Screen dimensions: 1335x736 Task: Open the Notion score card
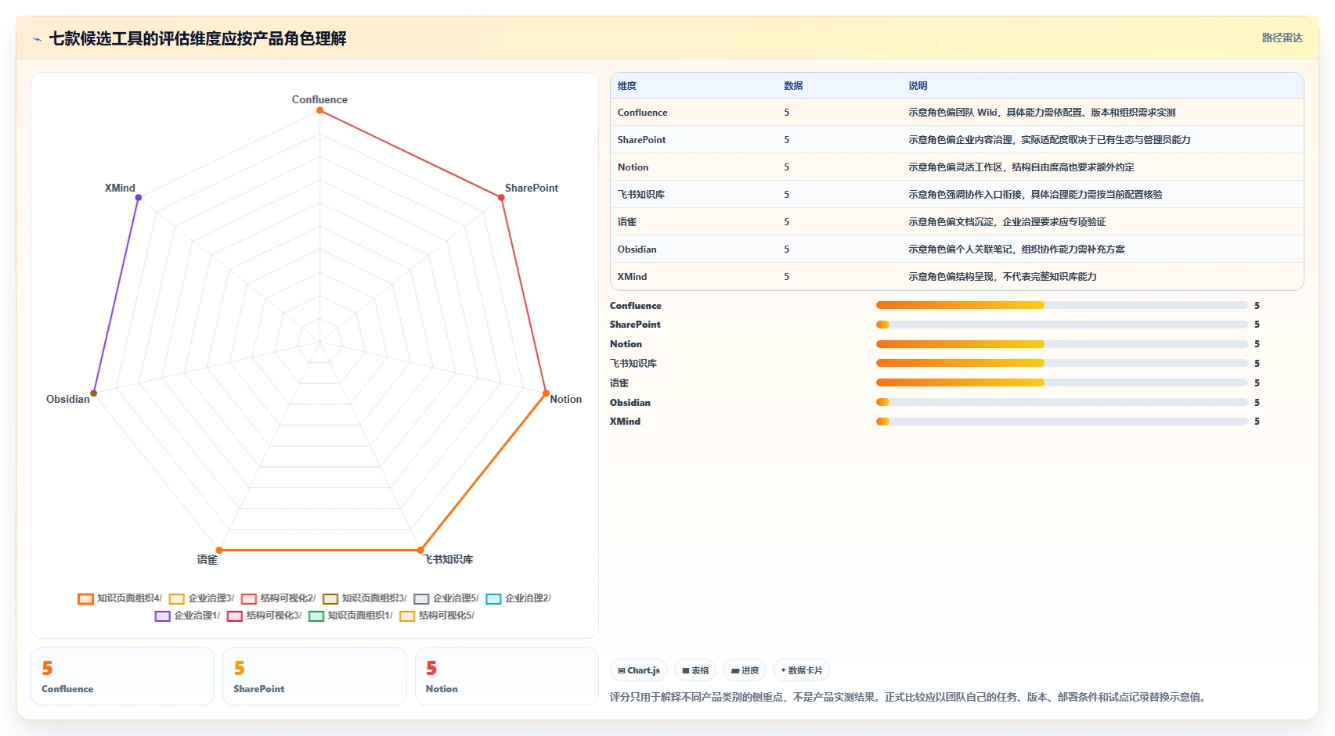point(507,677)
